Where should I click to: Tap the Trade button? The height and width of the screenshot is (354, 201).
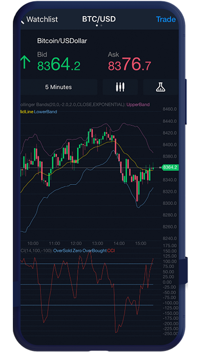(166, 19)
